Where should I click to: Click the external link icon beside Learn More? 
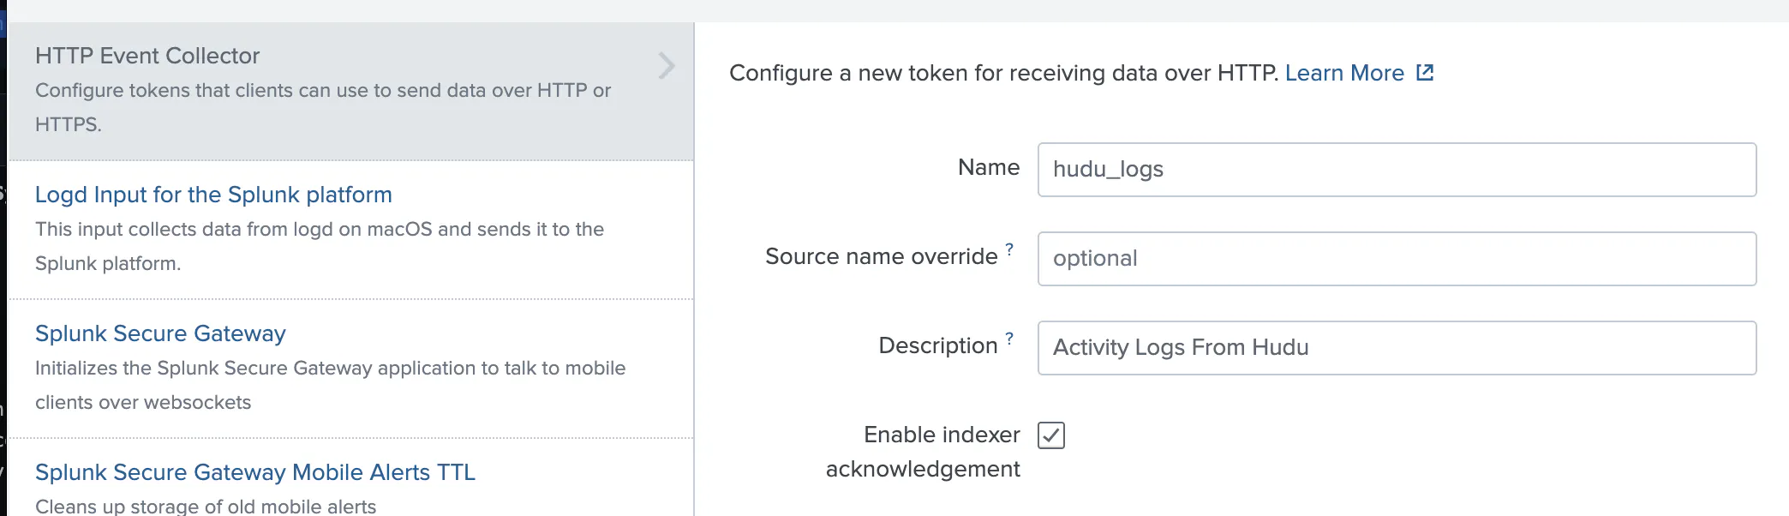(1425, 73)
